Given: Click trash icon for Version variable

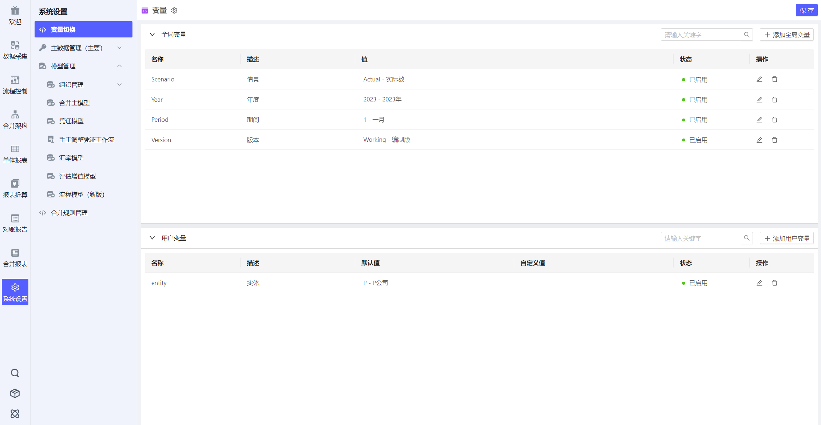Looking at the screenshot, I should click(x=774, y=140).
